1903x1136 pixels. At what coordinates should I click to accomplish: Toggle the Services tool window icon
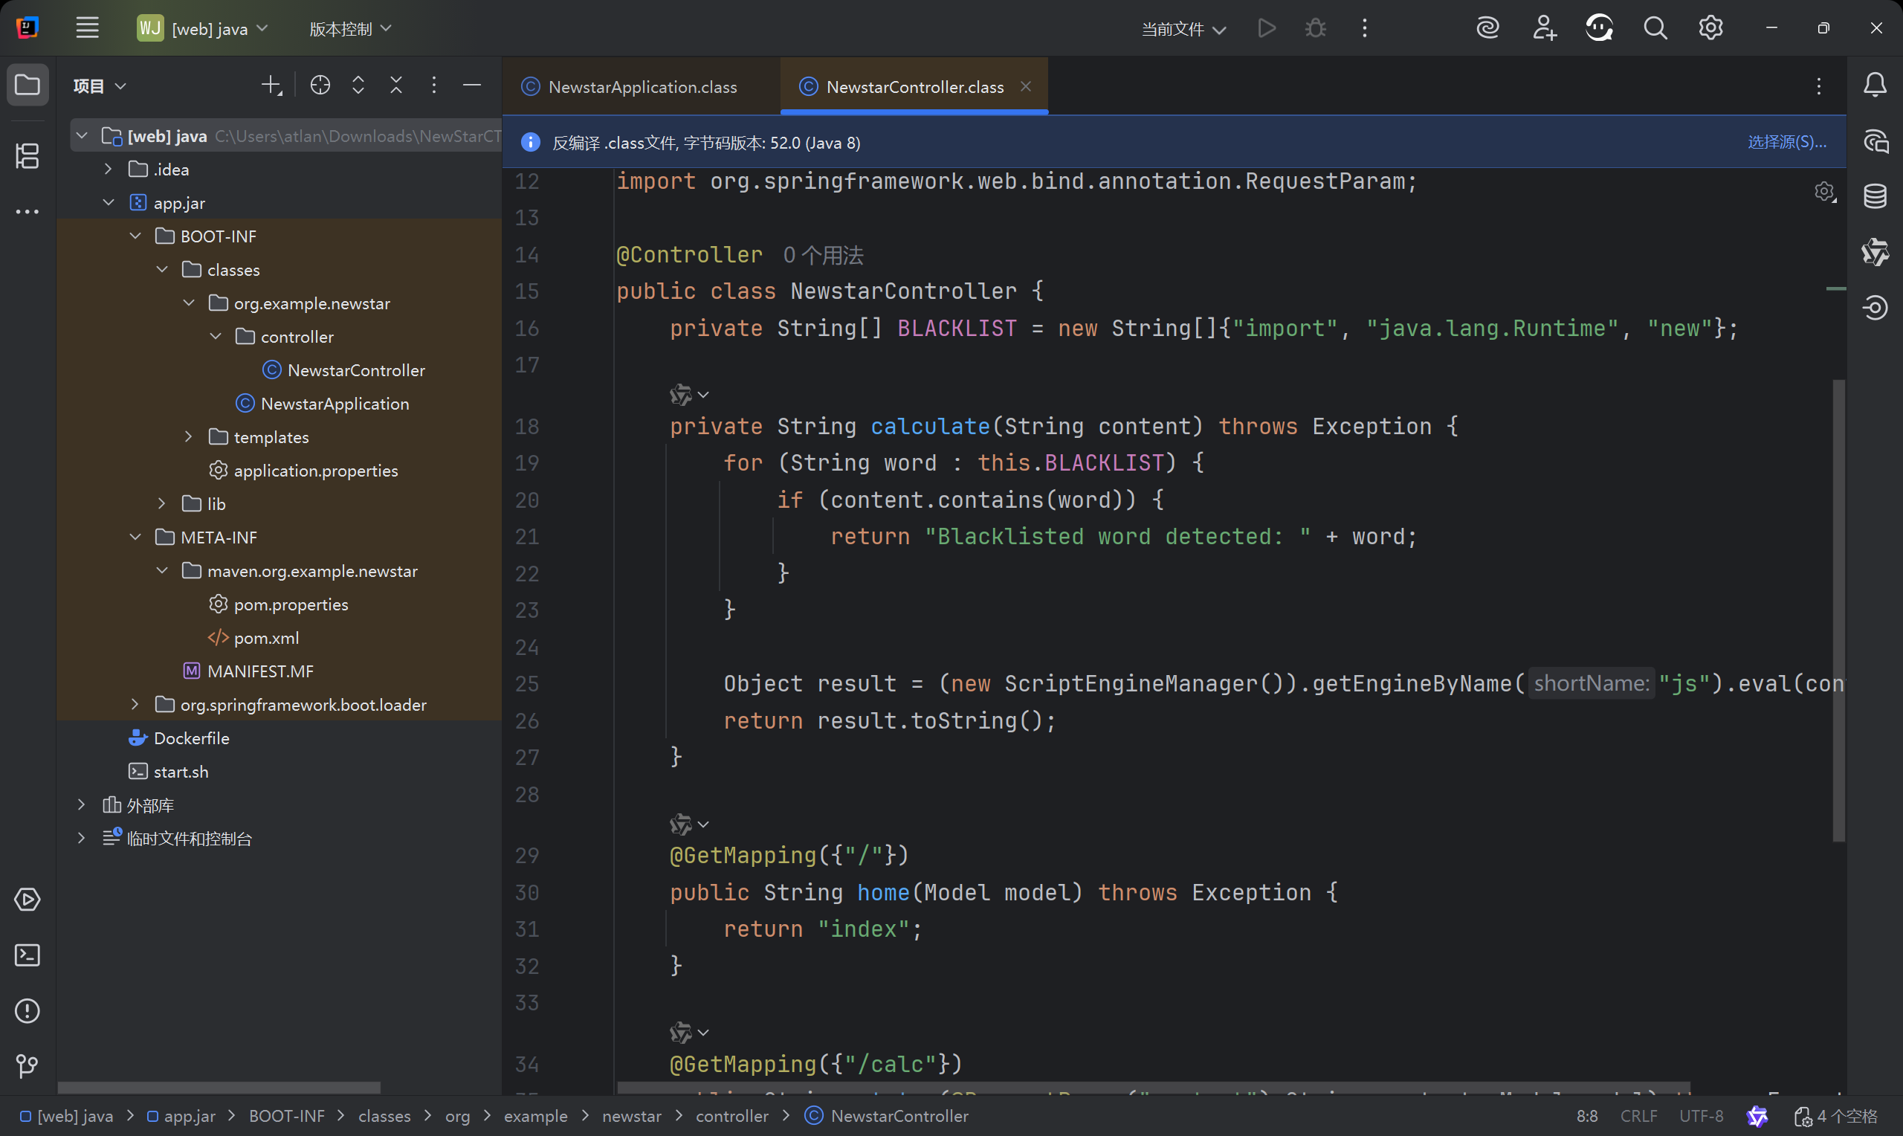pos(28,900)
